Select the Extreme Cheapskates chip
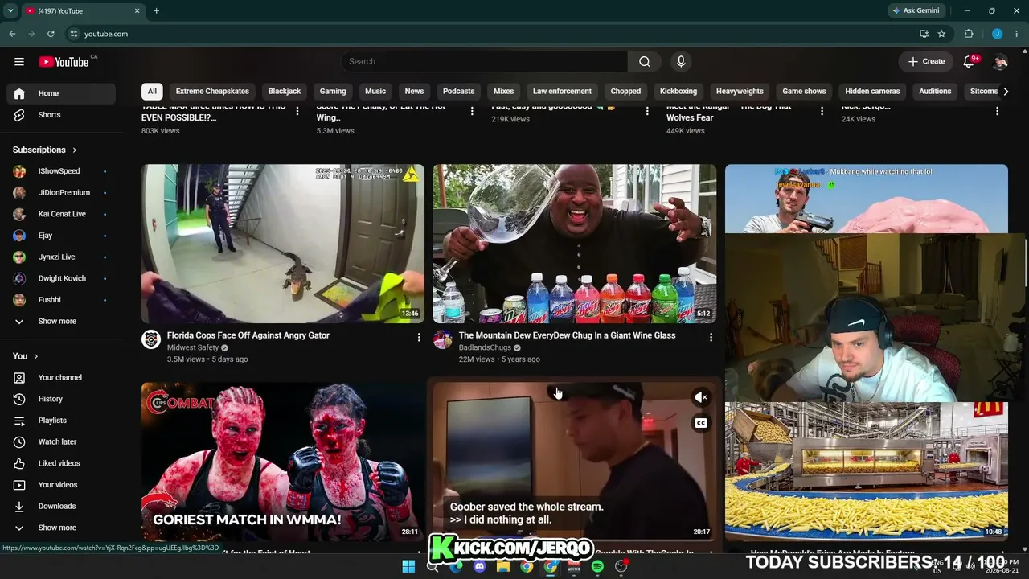 pyautogui.click(x=212, y=91)
